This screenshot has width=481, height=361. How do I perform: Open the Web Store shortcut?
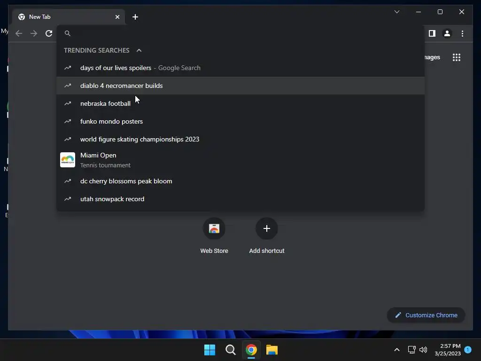[x=214, y=236]
